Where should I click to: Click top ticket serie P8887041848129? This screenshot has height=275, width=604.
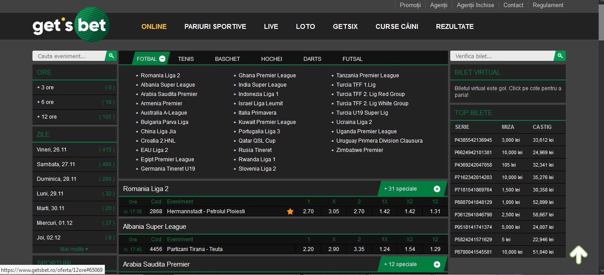(473, 202)
